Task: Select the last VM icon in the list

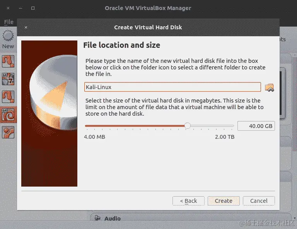Action: point(8,132)
